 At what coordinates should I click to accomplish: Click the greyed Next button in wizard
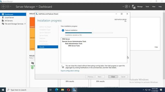[x=100, y=77]
